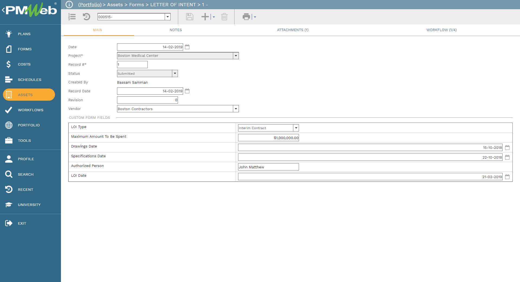520x282 pixels.
Task: Open calendar picker for Drawings Date
Action: (507, 147)
